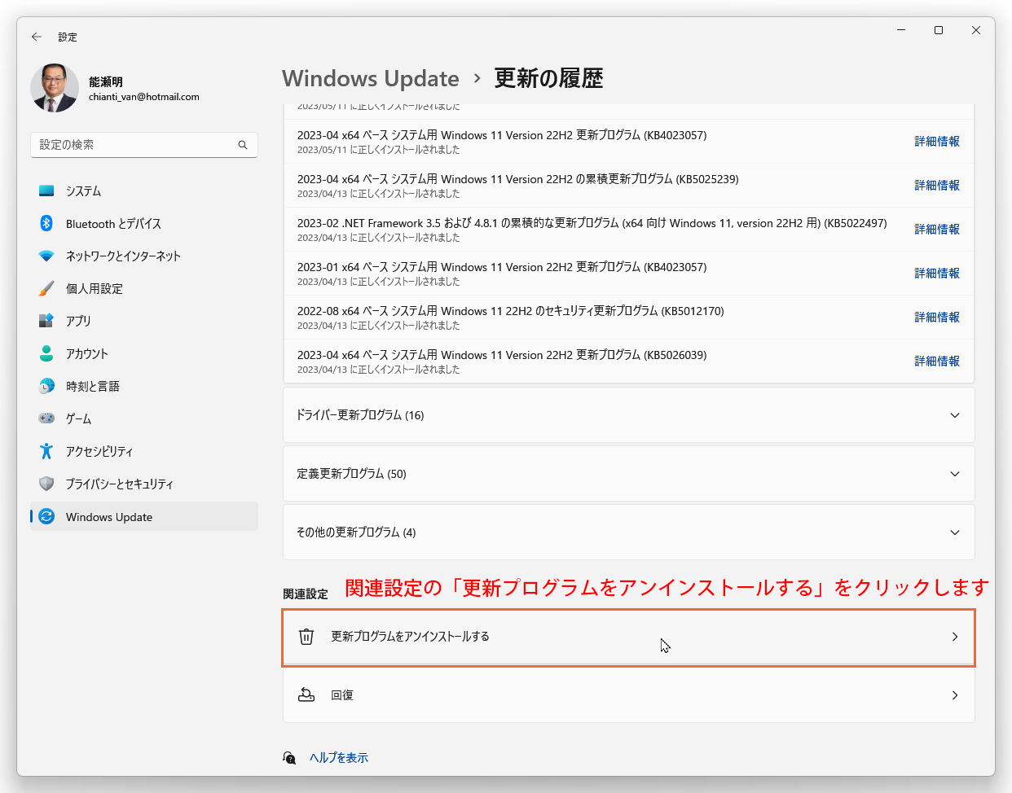Viewport: 1012px width, 793px height.
Task: Select Windows Update in the sidebar
Action: (x=144, y=516)
